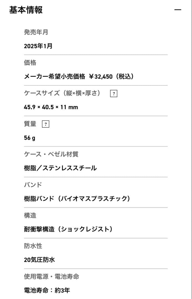Image resolution: width=192 pixels, height=299 pixels.
Task: Open the help icon beside ケースサイズ
Action: click(x=113, y=94)
